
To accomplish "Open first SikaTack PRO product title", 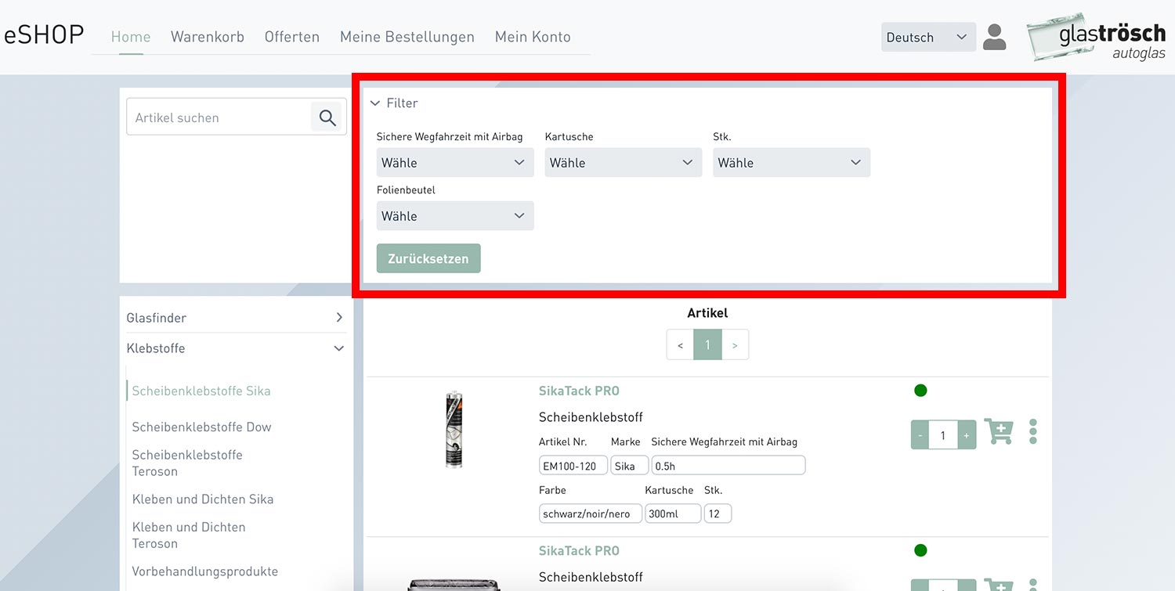I will coord(579,391).
